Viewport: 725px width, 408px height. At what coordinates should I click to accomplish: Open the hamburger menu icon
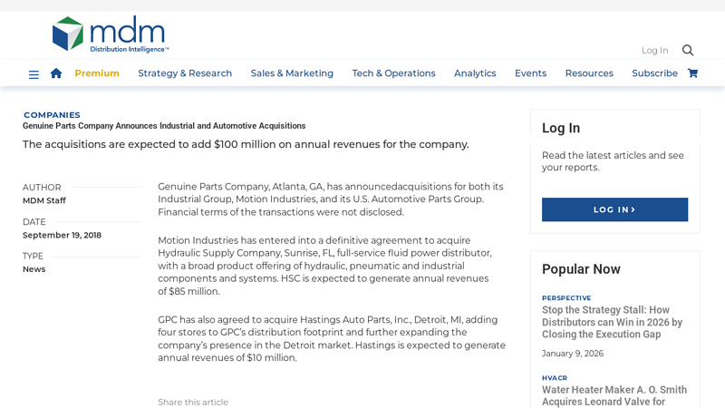click(34, 74)
